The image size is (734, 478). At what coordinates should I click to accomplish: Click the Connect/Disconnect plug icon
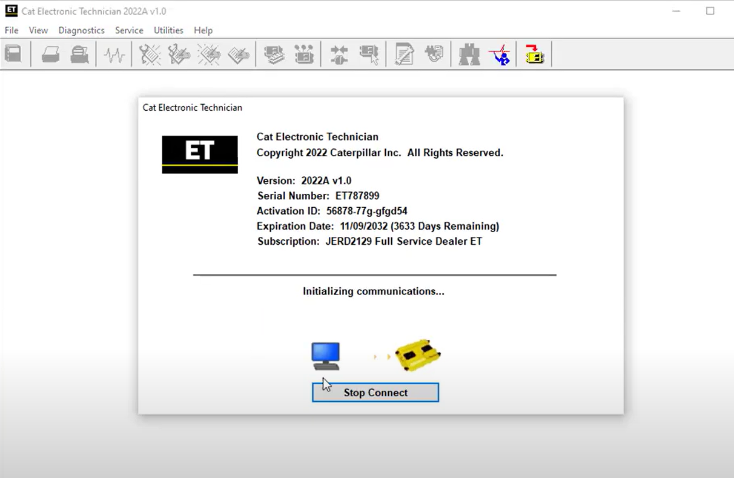339,55
